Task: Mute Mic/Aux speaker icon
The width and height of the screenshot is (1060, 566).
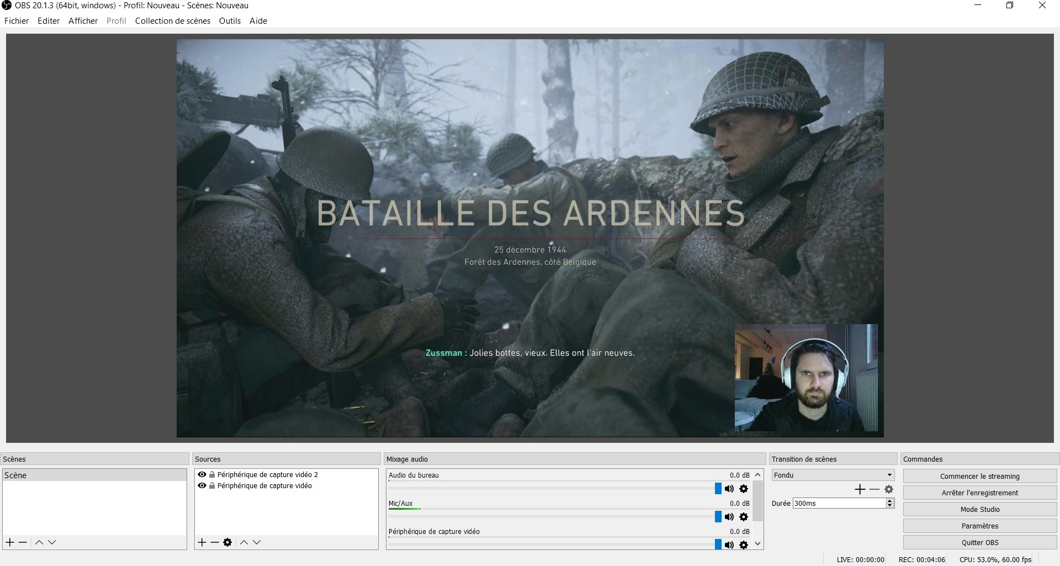Action: click(x=729, y=517)
